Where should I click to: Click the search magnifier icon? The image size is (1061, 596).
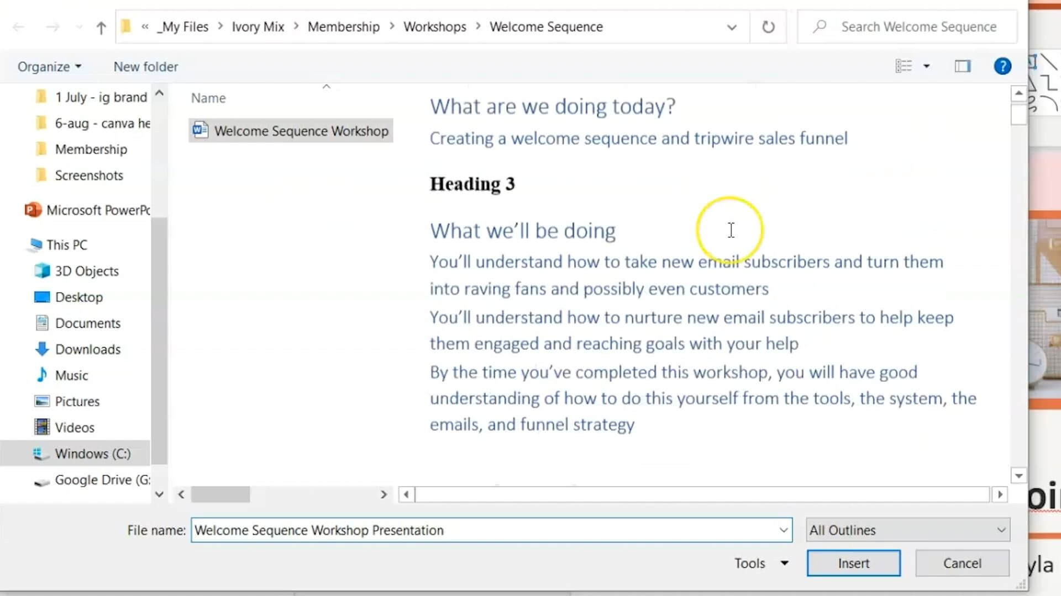pos(820,26)
